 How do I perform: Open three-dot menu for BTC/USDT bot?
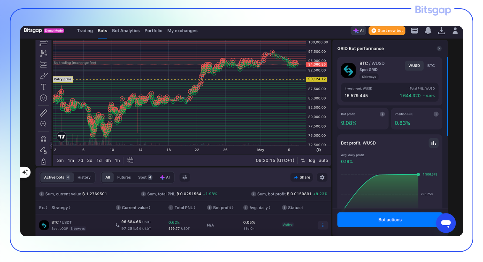323,225
